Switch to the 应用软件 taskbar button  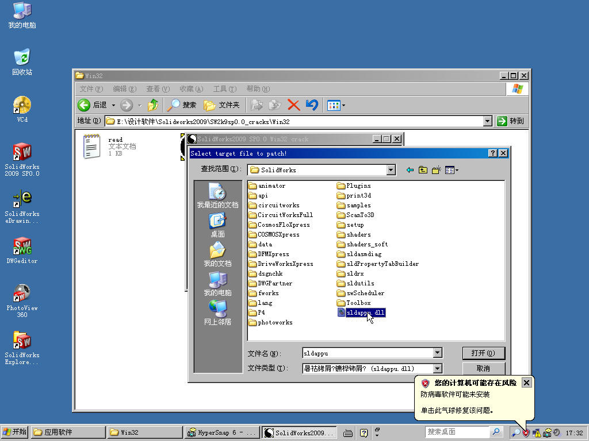pyautogui.click(x=68, y=432)
